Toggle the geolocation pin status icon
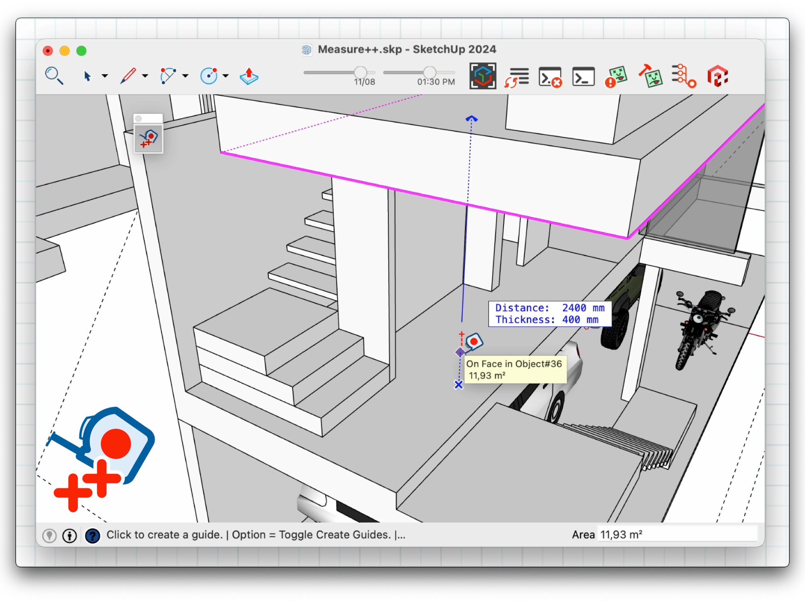 pyautogui.click(x=50, y=535)
